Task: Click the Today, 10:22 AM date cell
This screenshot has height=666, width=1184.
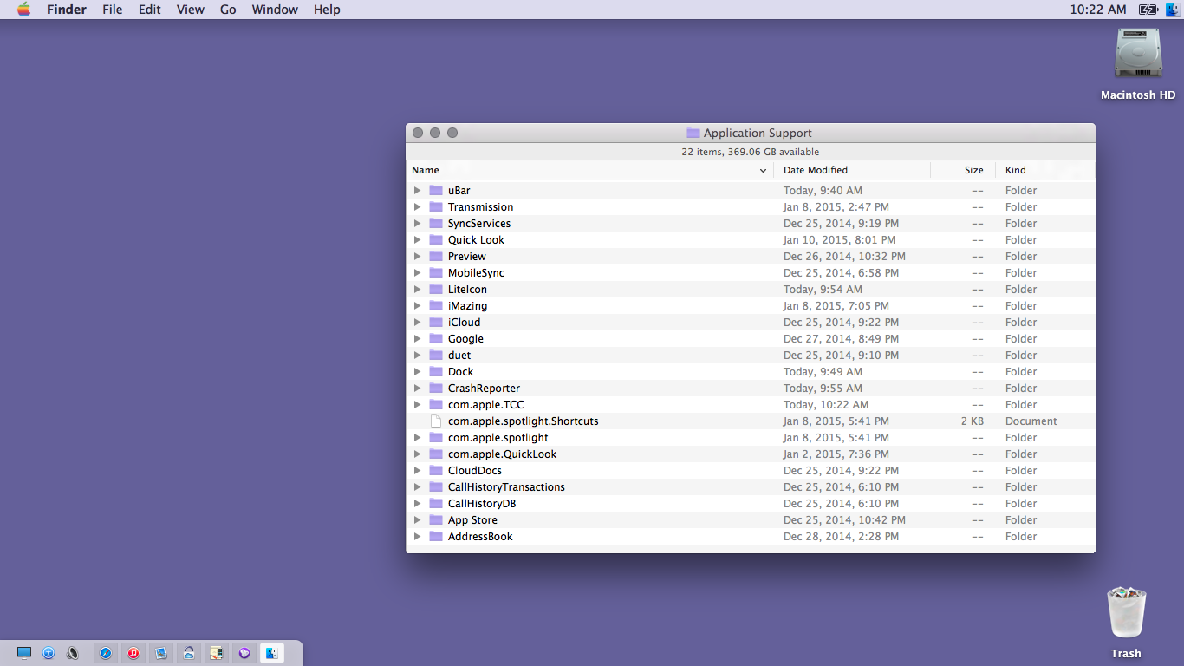Action: click(826, 405)
